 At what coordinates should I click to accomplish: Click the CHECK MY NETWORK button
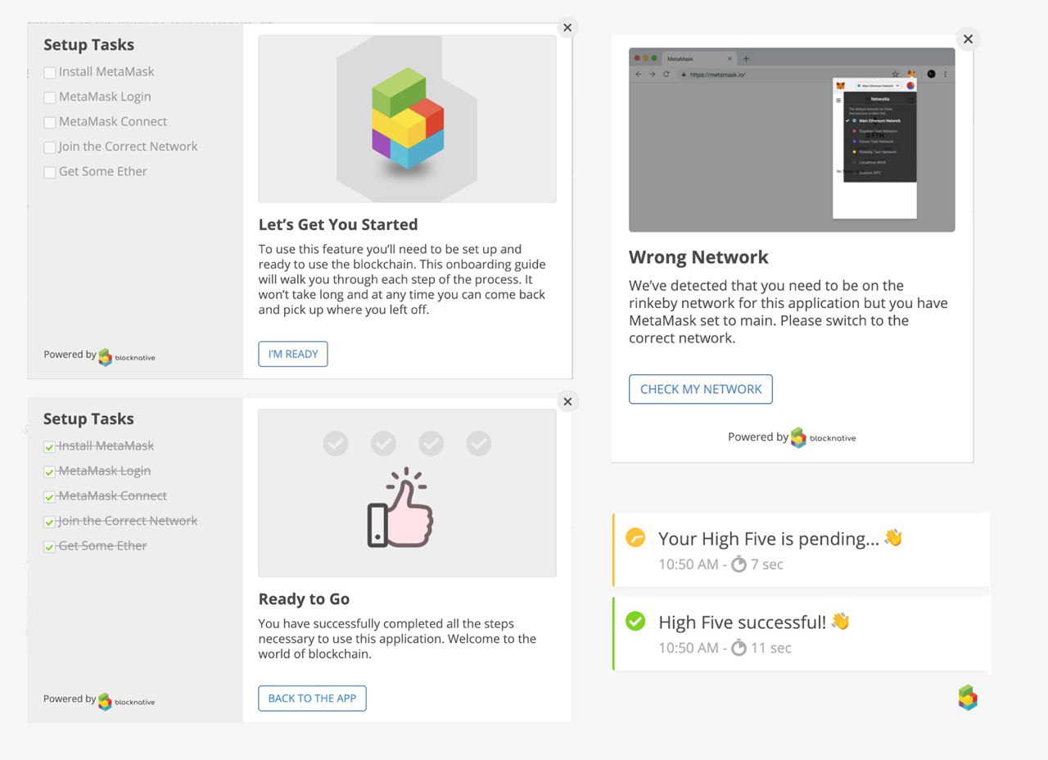[701, 389]
